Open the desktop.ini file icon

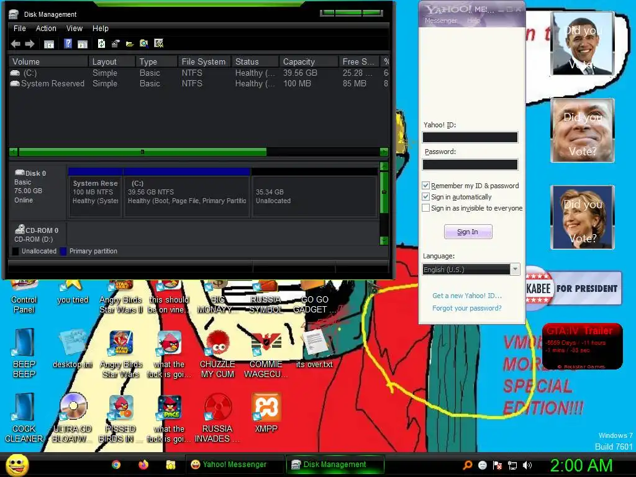pyautogui.click(x=73, y=349)
